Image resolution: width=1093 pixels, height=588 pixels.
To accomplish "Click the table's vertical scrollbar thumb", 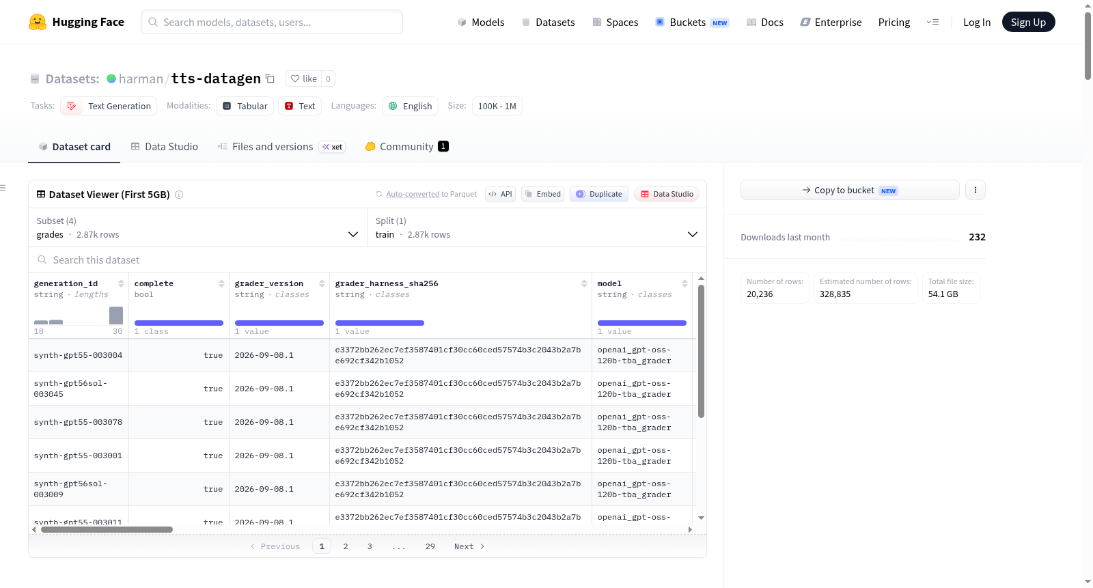I will pyautogui.click(x=701, y=351).
